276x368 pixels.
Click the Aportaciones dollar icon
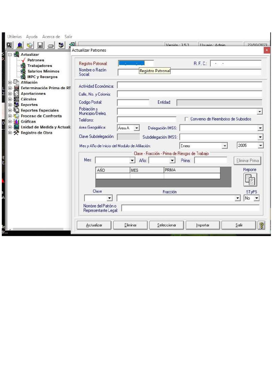pyautogui.click(x=16, y=93)
